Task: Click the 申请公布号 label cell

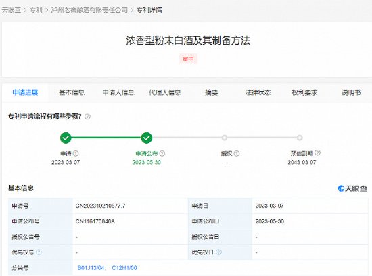Action: pyautogui.click(x=41, y=221)
